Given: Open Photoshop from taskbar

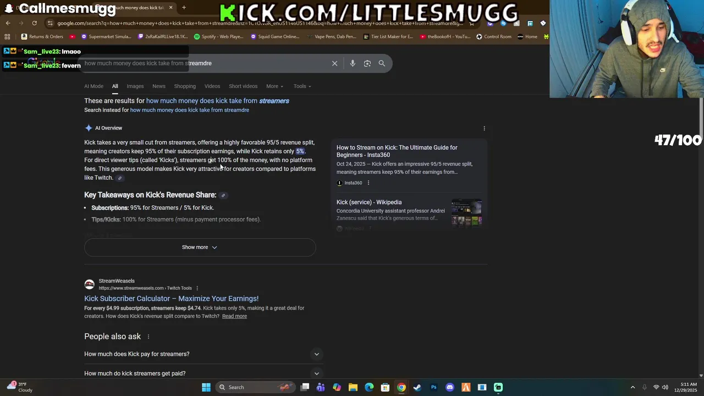Looking at the screenshot, I should (433, 387).
